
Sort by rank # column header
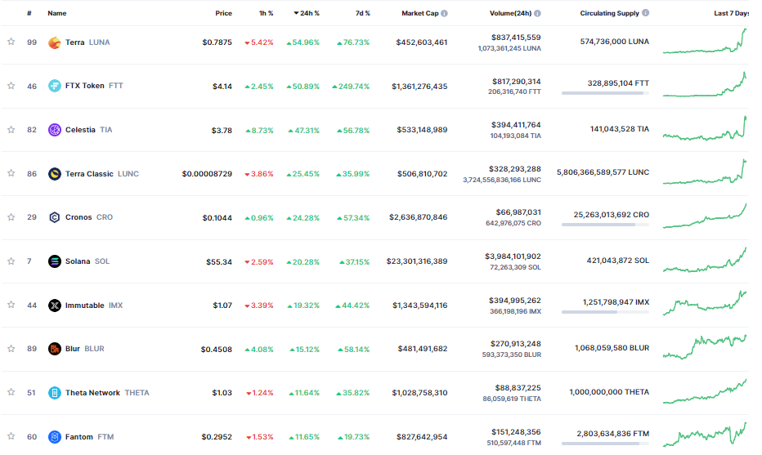click(x=29, y=14)
